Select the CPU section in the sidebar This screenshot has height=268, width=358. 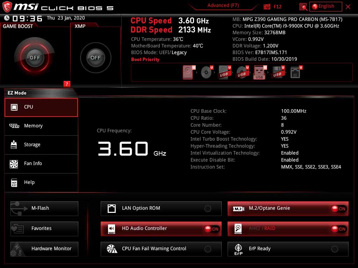tap(41, 107)
